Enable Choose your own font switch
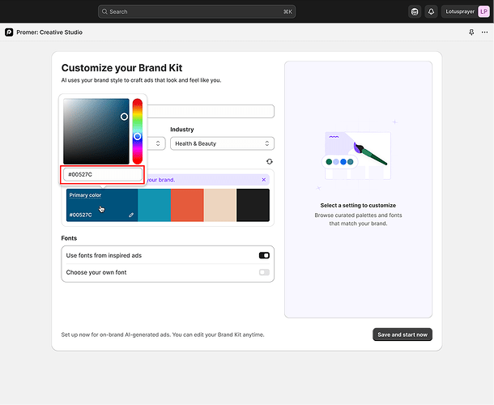The height and width of the screenshot is (405, 494). (264, 272)
